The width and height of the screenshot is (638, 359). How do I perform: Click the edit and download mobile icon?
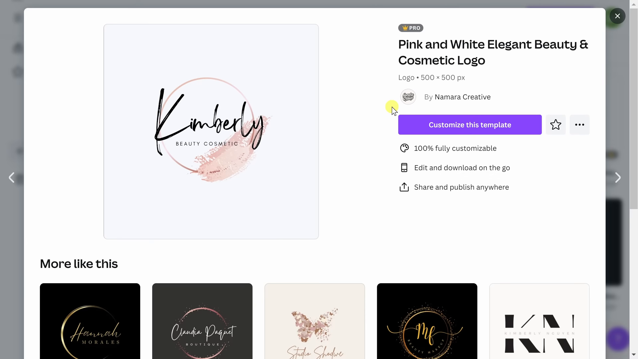tap(404, 168)
